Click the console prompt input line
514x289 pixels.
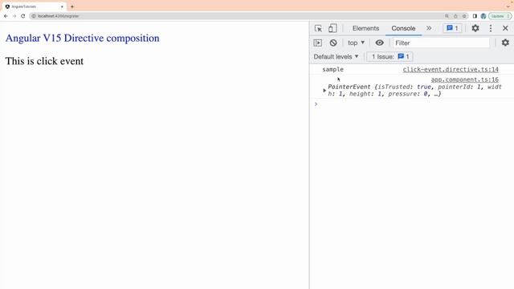click(x=413, y=104)
